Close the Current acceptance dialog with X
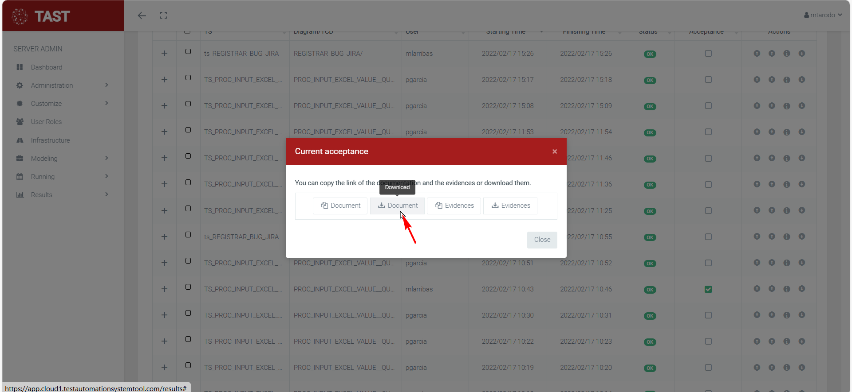 [x=554, y=151]
